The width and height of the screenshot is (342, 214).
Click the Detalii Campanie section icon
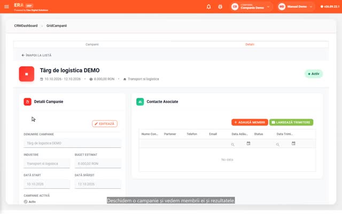pyautogui.click(x=27, y=102)
